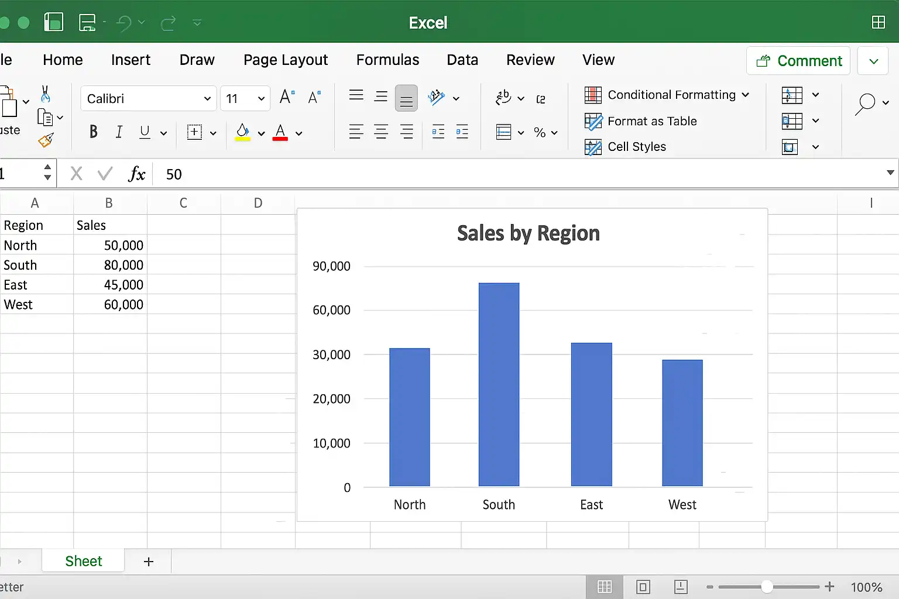Click the Increase Indent icon
The image size is (899, 599).
point(462,132)
